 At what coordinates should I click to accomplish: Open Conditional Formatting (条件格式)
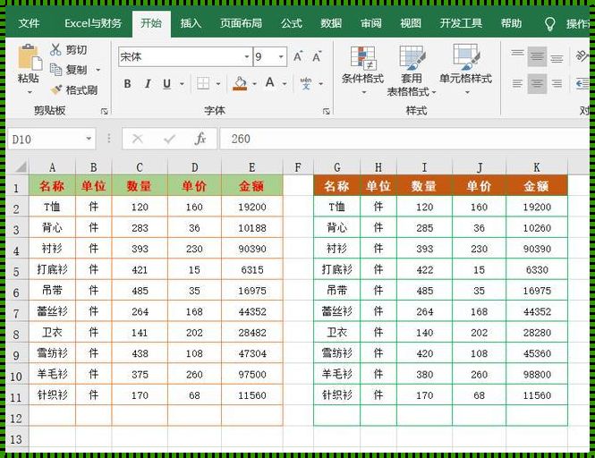coord(362,70)
